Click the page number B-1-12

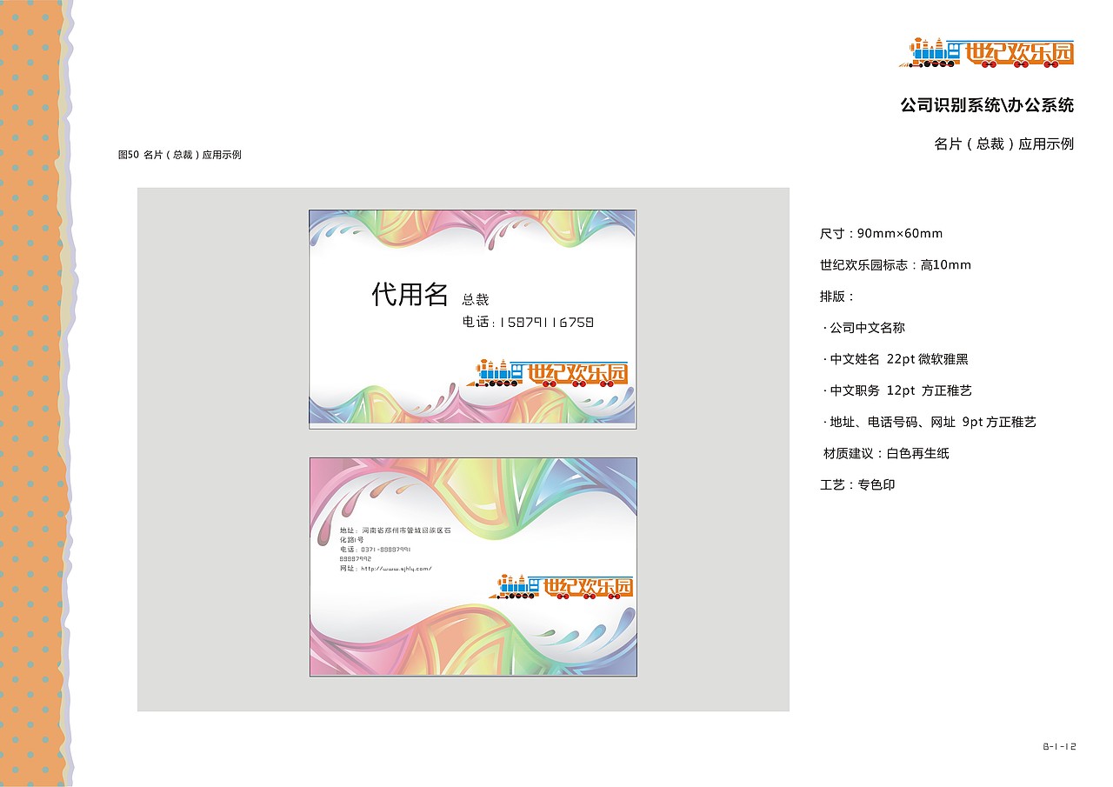1060,746
